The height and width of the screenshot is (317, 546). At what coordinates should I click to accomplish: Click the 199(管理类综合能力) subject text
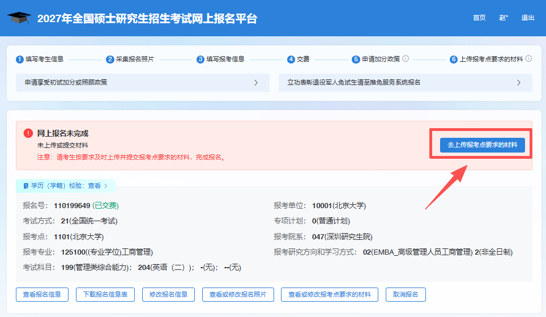point(96,268)
